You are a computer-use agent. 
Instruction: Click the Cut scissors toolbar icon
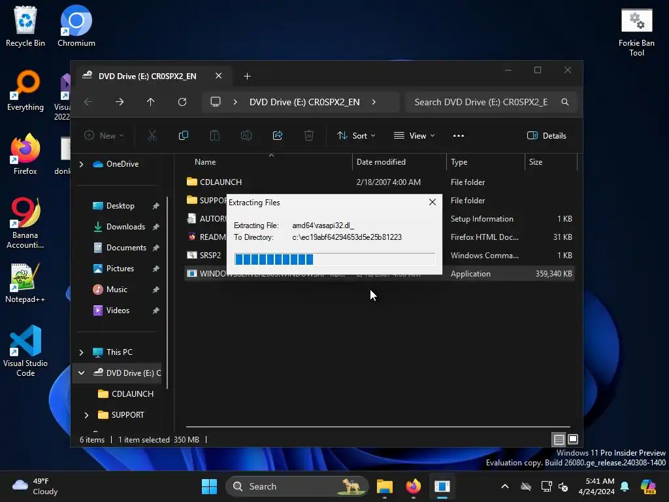[152, 136]
